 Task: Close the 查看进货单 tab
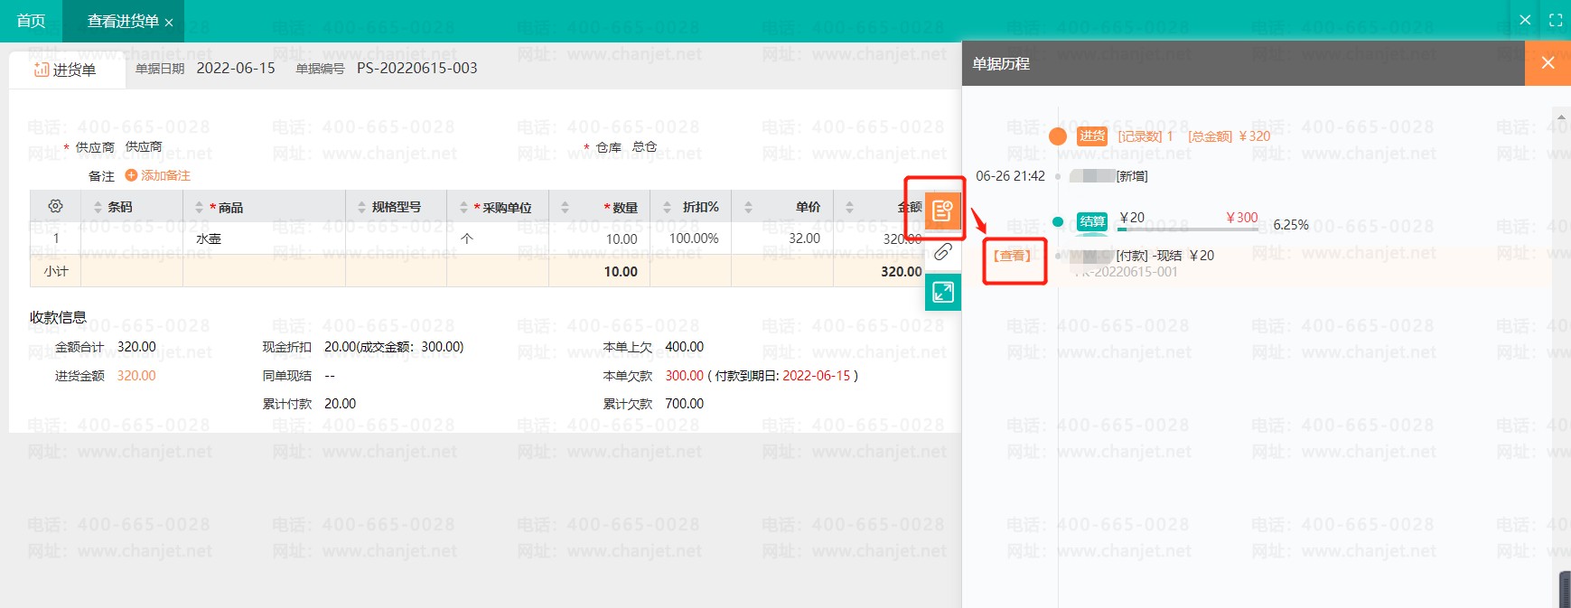pos(169,23)
